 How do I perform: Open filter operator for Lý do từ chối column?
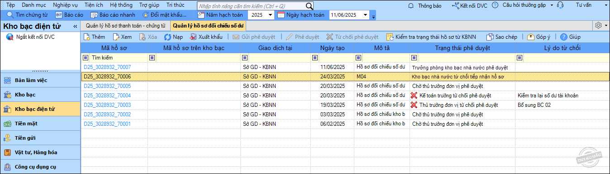click(x=519, y=58)
